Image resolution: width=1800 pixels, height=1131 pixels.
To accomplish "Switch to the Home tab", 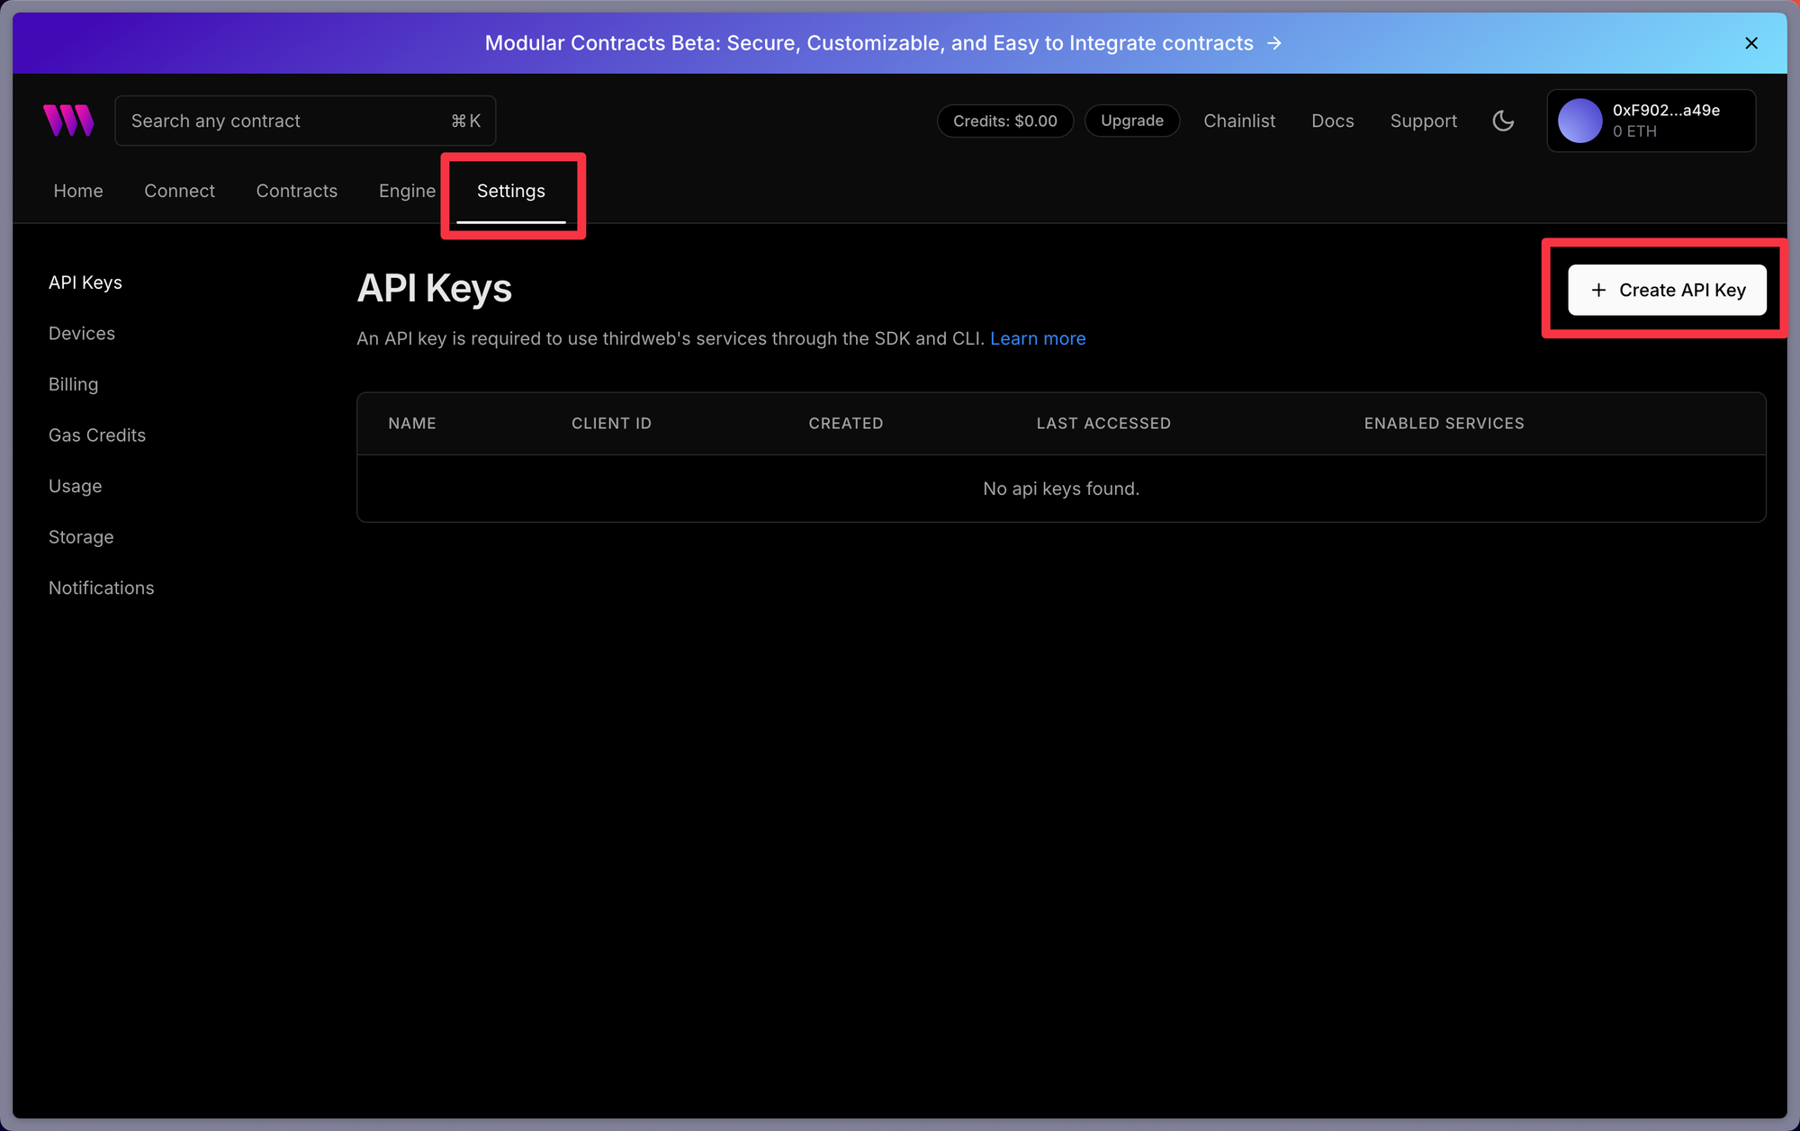I will (78, 191).
